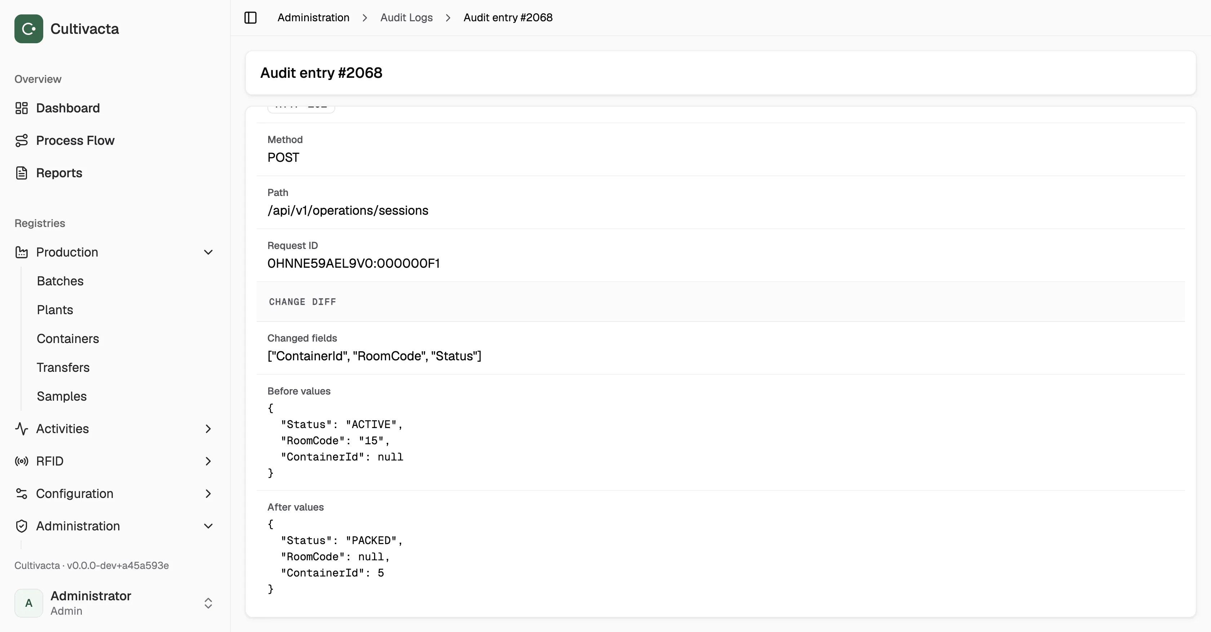The width and height of the screenshot is (1211, 632).
Task: Click the "ContainerId": 5 line
Action: click(x=332, y=573)
